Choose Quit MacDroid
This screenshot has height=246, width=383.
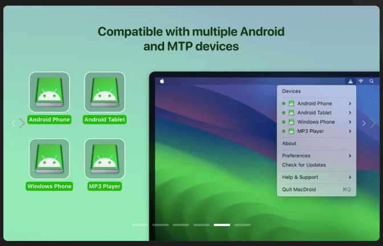tap(316, 190)
